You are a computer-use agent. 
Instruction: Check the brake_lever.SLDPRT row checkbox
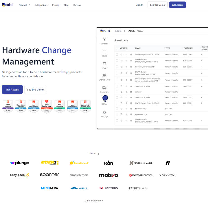pyautogui.click(x=117, y=73)
